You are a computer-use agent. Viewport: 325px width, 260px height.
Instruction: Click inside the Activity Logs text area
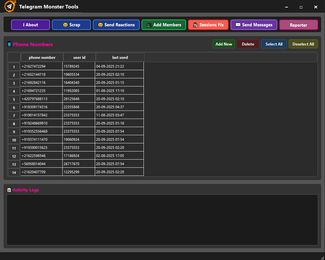point(162,220)
